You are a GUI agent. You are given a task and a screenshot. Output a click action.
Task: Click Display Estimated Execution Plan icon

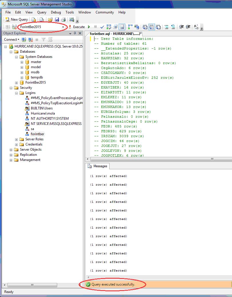click(109, 27)
